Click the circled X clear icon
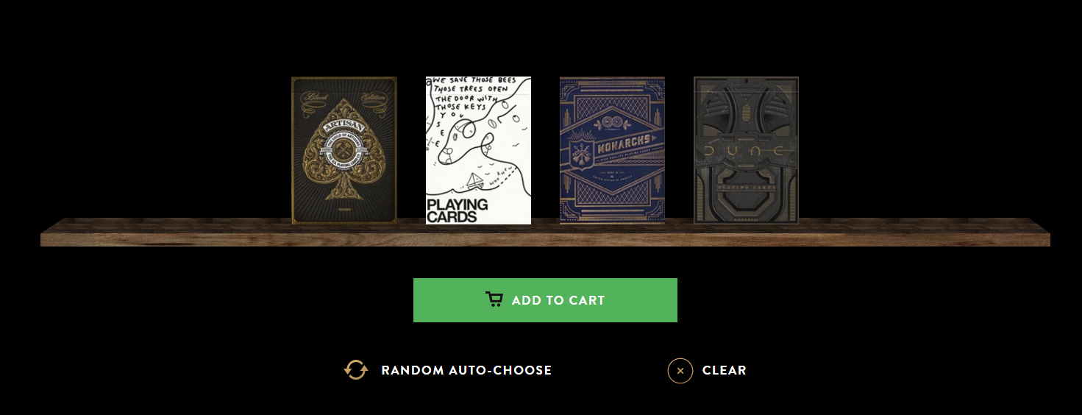 (x=680, y=370)
